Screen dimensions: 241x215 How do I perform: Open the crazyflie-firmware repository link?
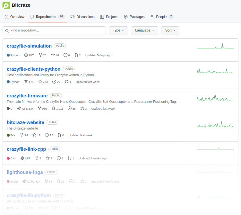click(27, 96)
